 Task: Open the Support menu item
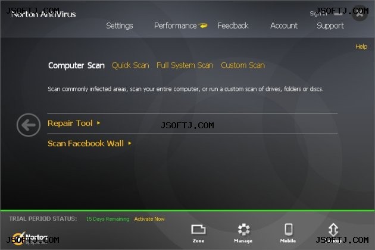click(x=330, y=26)
